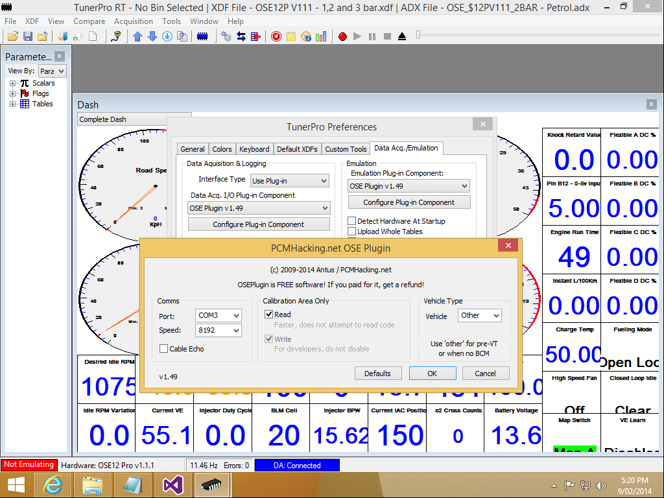Expand the Tables tree node

[13, 104]
